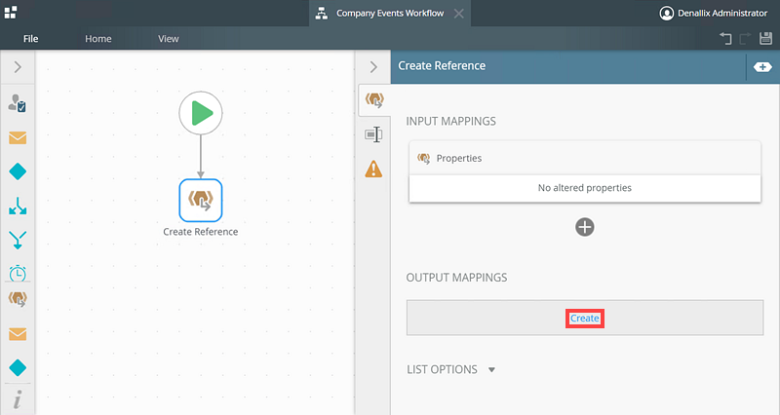Select the Company Events Workflow tab
The height and width of the screenshot is (415, 780).
pos(389,14)
